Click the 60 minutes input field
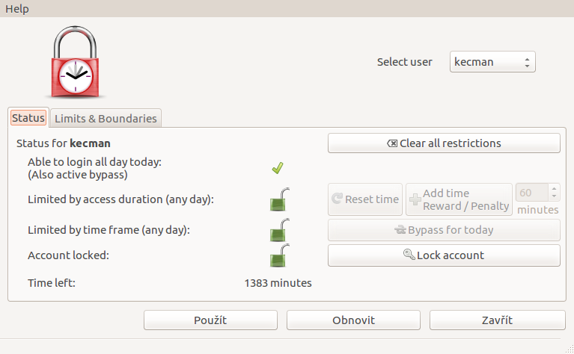The width and height of the screenshot is (574, 354). coord(532,193)
